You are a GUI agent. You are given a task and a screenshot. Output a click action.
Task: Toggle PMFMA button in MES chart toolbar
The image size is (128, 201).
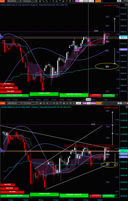98,1
